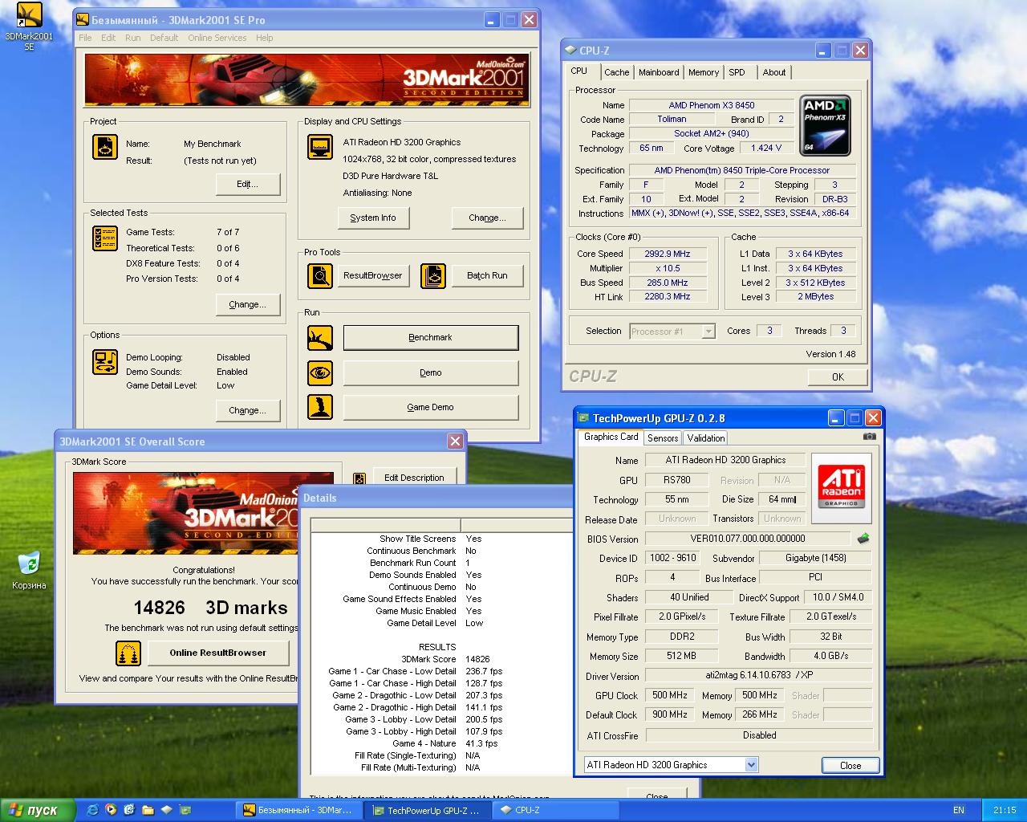Open the Recycle Bin (Корзина) desktop icon
This screenshot has height=822, width=1027.
[29, 570]
